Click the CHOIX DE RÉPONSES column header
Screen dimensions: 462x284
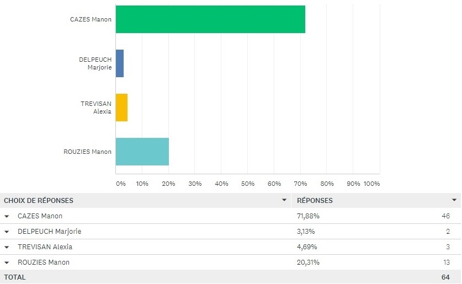(39, 201)
